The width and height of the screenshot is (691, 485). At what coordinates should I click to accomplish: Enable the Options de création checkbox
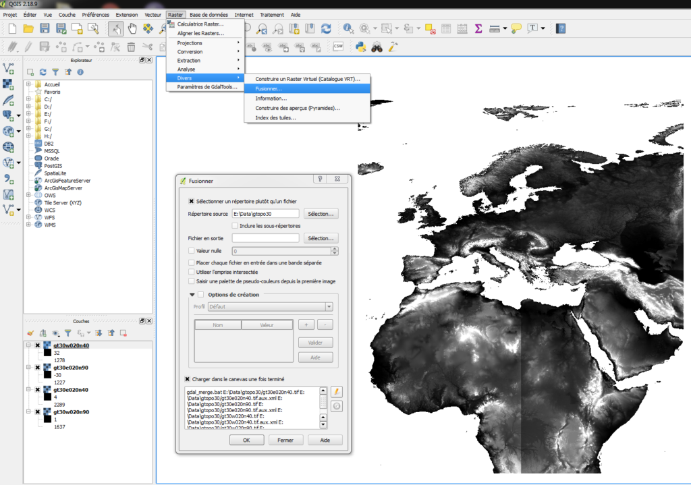pyautogui.click(x=201, y=294)
